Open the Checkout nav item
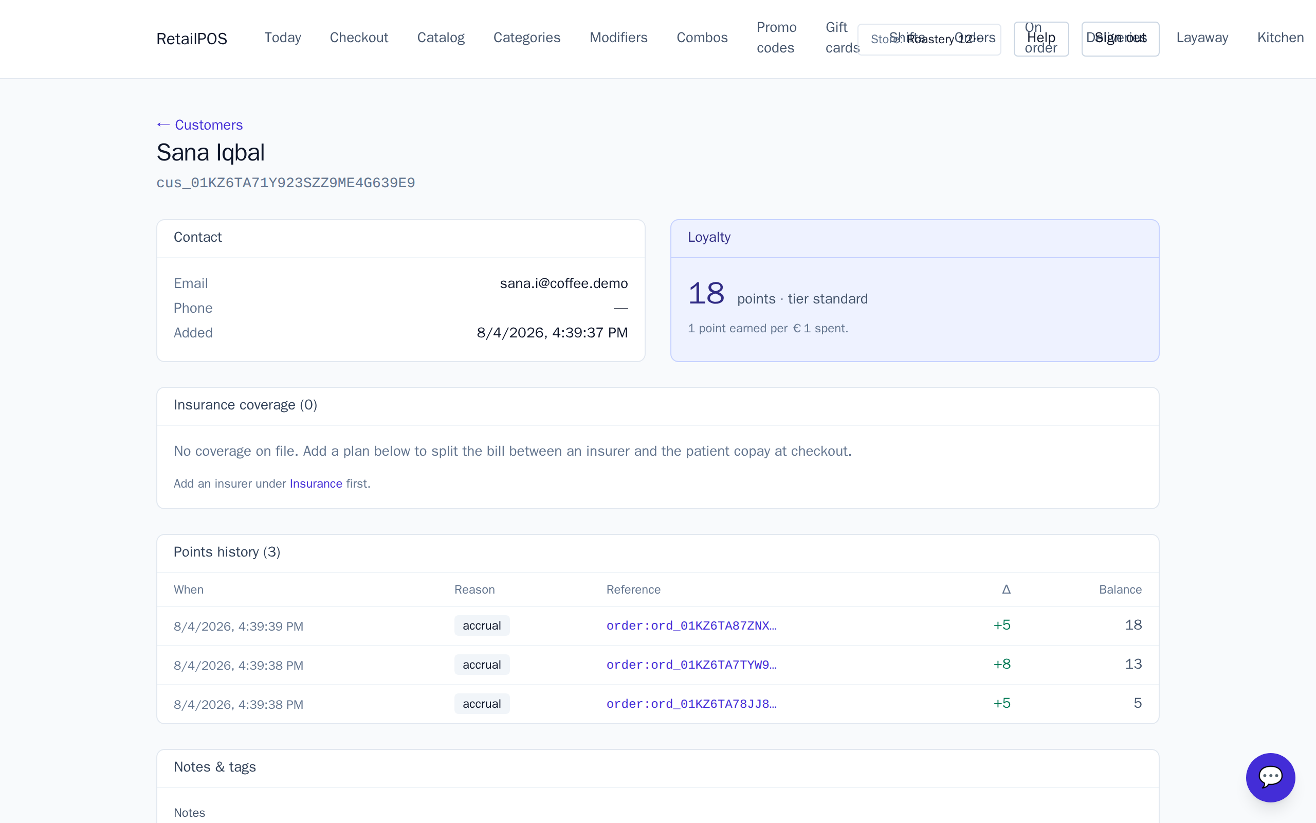Screen dimensions: 1316x823 click(359, 38)
